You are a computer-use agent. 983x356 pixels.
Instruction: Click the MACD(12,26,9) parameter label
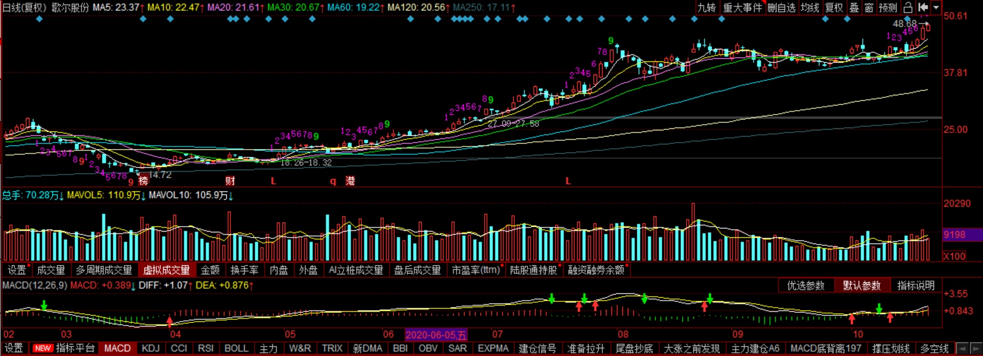(35, 285)
